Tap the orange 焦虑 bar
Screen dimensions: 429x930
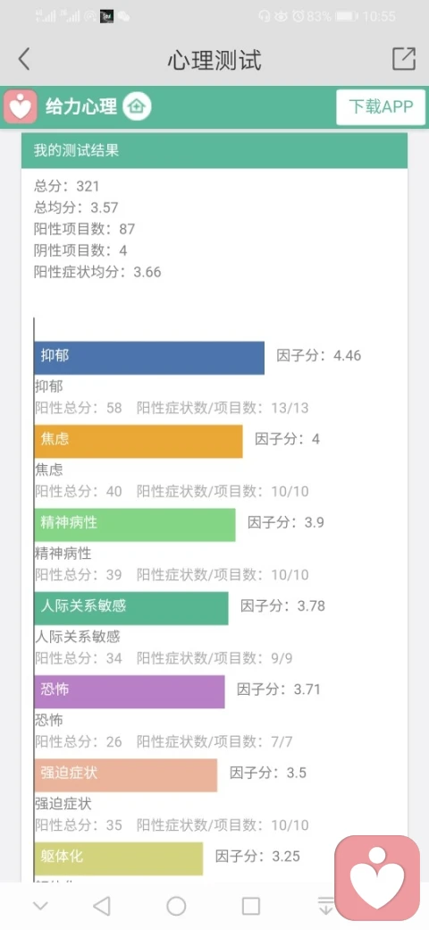139,441
